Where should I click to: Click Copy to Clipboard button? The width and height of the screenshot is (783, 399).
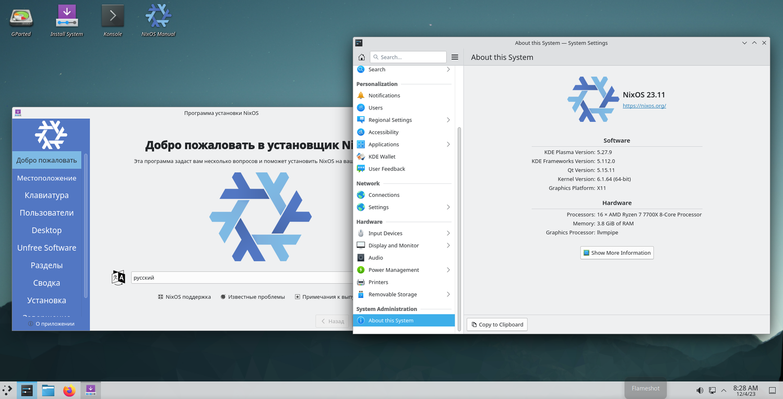[x=497, y=325]
